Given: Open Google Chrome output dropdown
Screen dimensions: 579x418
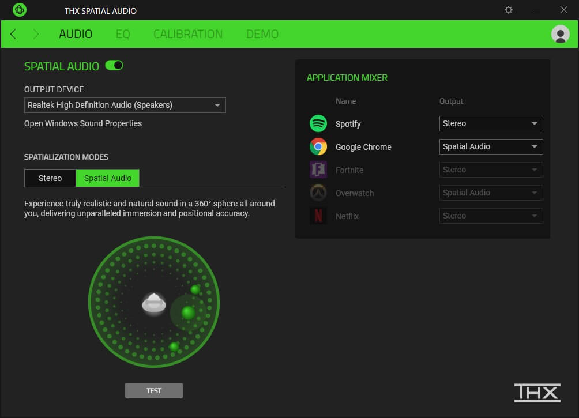Looking at the screenshot, I should click(491, 146).
